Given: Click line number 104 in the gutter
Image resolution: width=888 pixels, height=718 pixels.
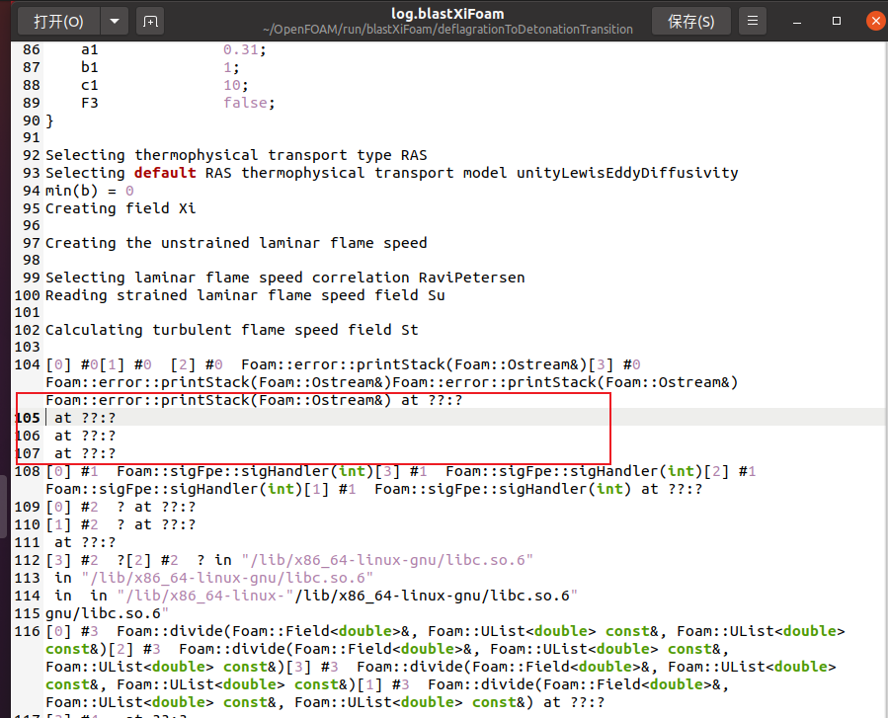Looking at the screenshot, I should tap(27, 364).
